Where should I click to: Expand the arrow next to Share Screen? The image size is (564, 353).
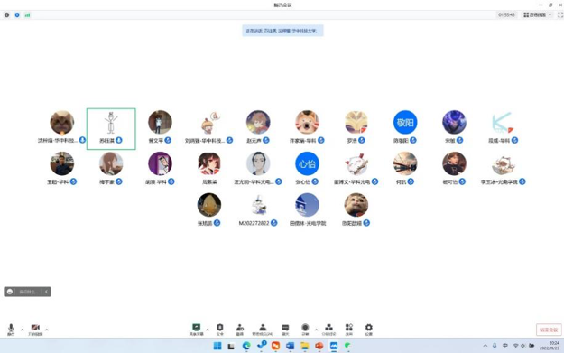[x=208, y=330]
